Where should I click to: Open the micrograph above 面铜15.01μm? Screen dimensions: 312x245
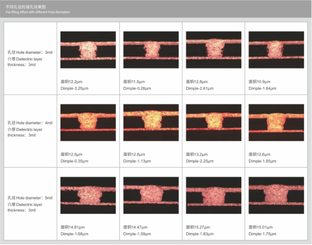(276, 195)
